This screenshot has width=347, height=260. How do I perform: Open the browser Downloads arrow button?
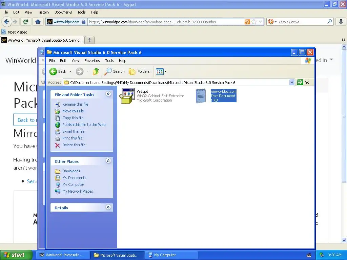tap(341, 22)
